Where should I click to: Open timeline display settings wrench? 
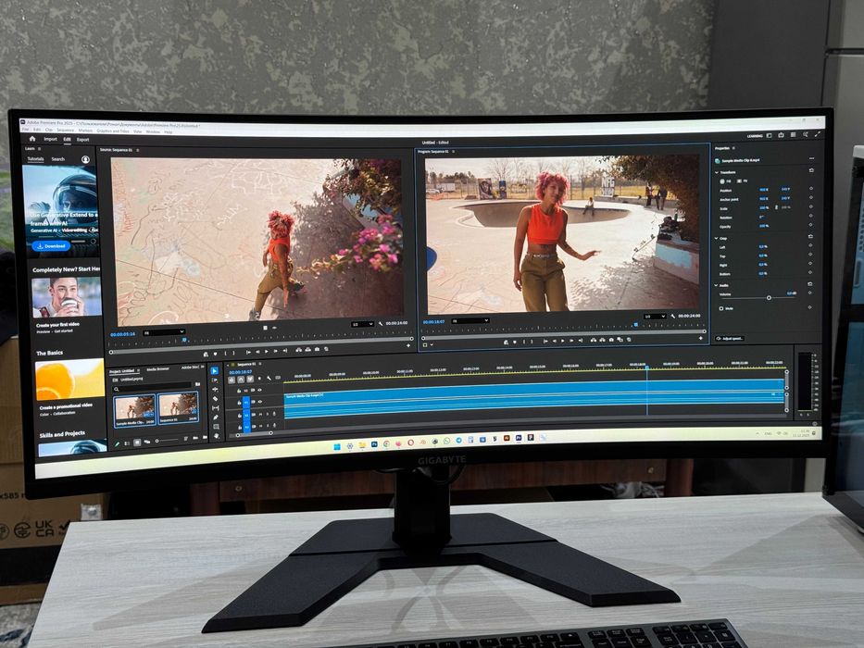click(x=269, y=379)
